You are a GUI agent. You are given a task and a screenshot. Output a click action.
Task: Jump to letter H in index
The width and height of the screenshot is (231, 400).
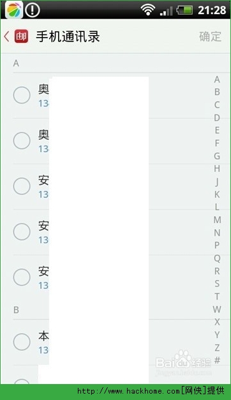coord(217,169)
